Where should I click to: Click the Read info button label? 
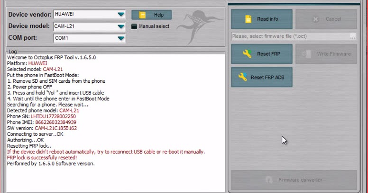click(x=267, y=19)
